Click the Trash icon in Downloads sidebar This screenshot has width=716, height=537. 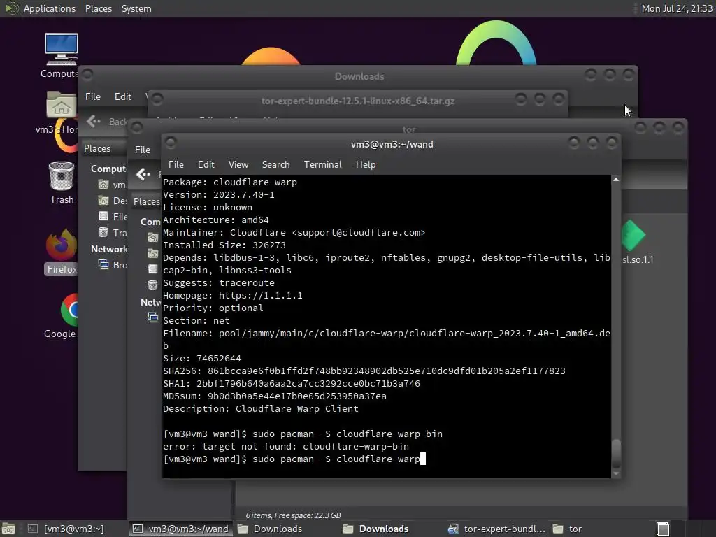[x=103, y=232]
